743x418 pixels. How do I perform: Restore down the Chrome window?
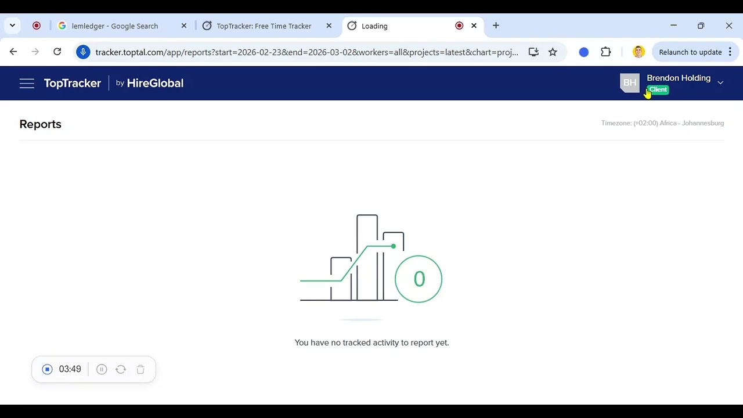(701, 26)
